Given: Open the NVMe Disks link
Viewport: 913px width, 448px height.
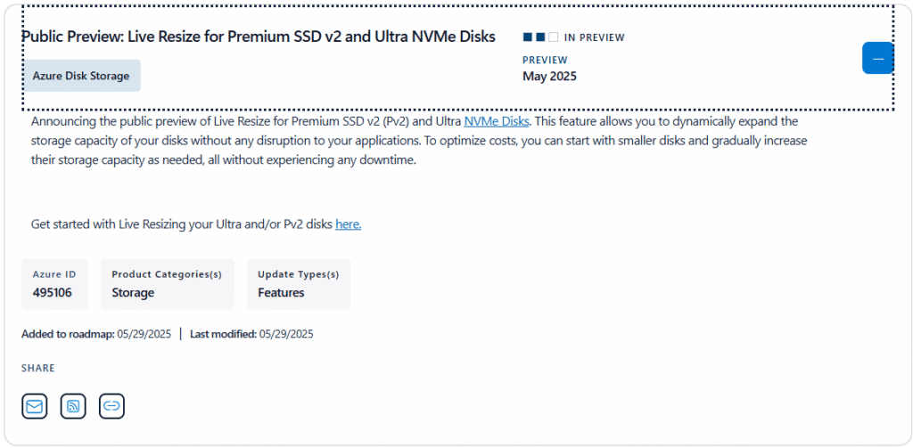Looking at the screenshot, I should pyautogui.click(x=497, y=121).
